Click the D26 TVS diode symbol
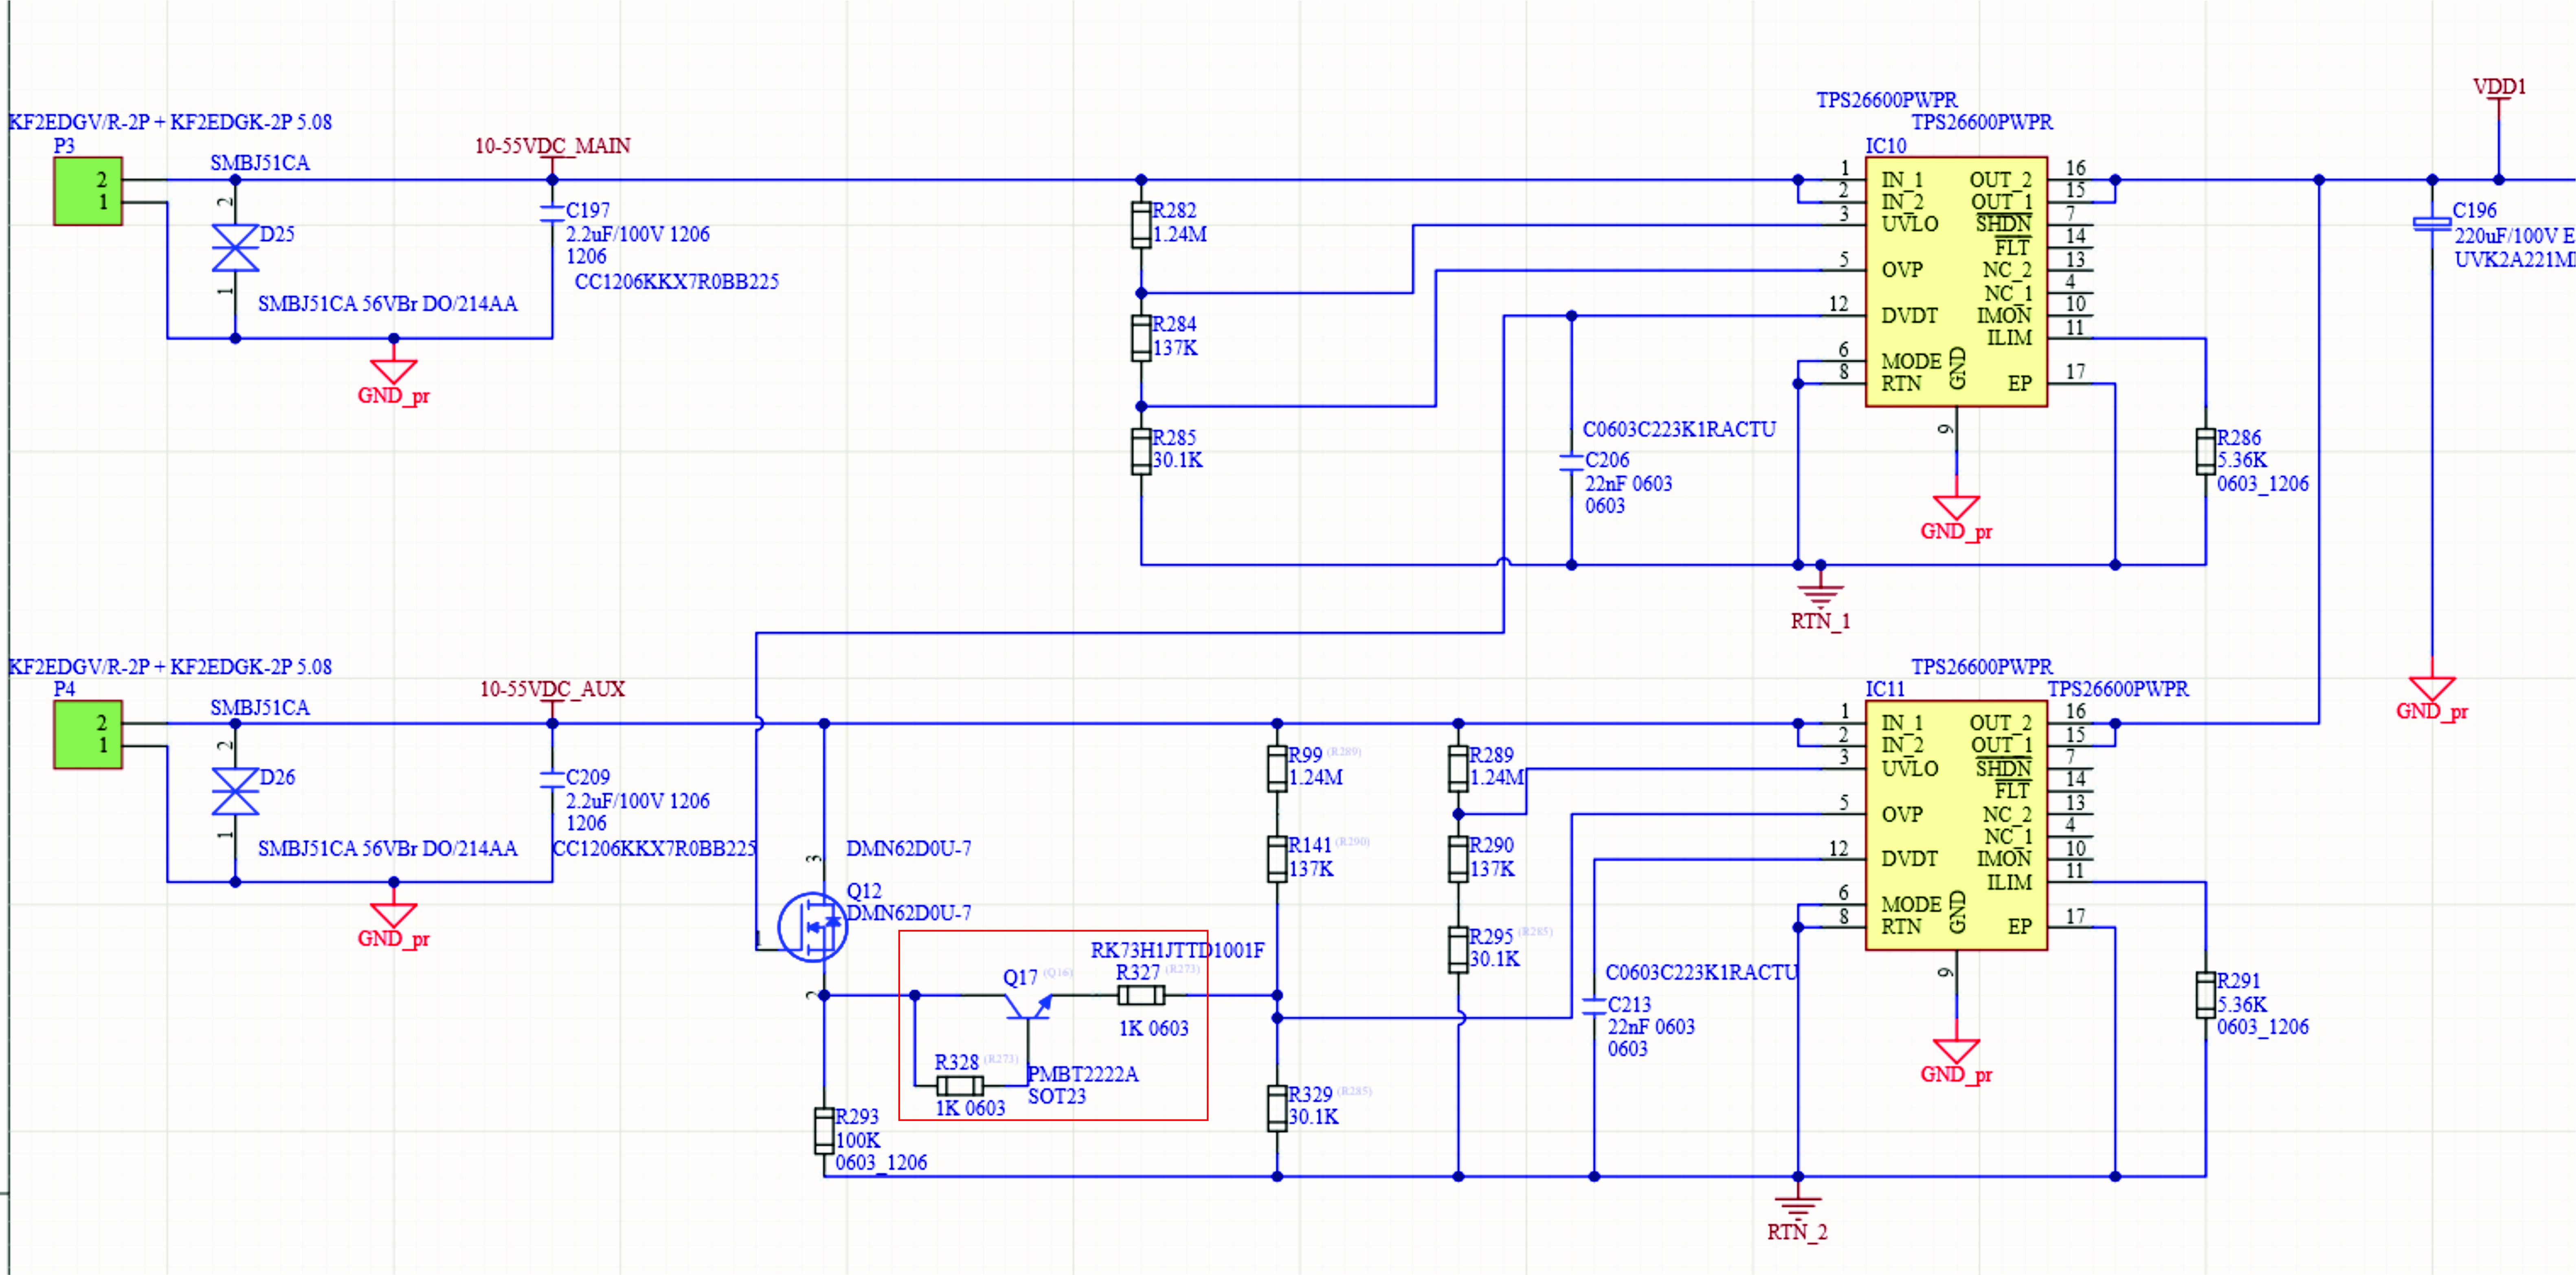 [235, 792]
